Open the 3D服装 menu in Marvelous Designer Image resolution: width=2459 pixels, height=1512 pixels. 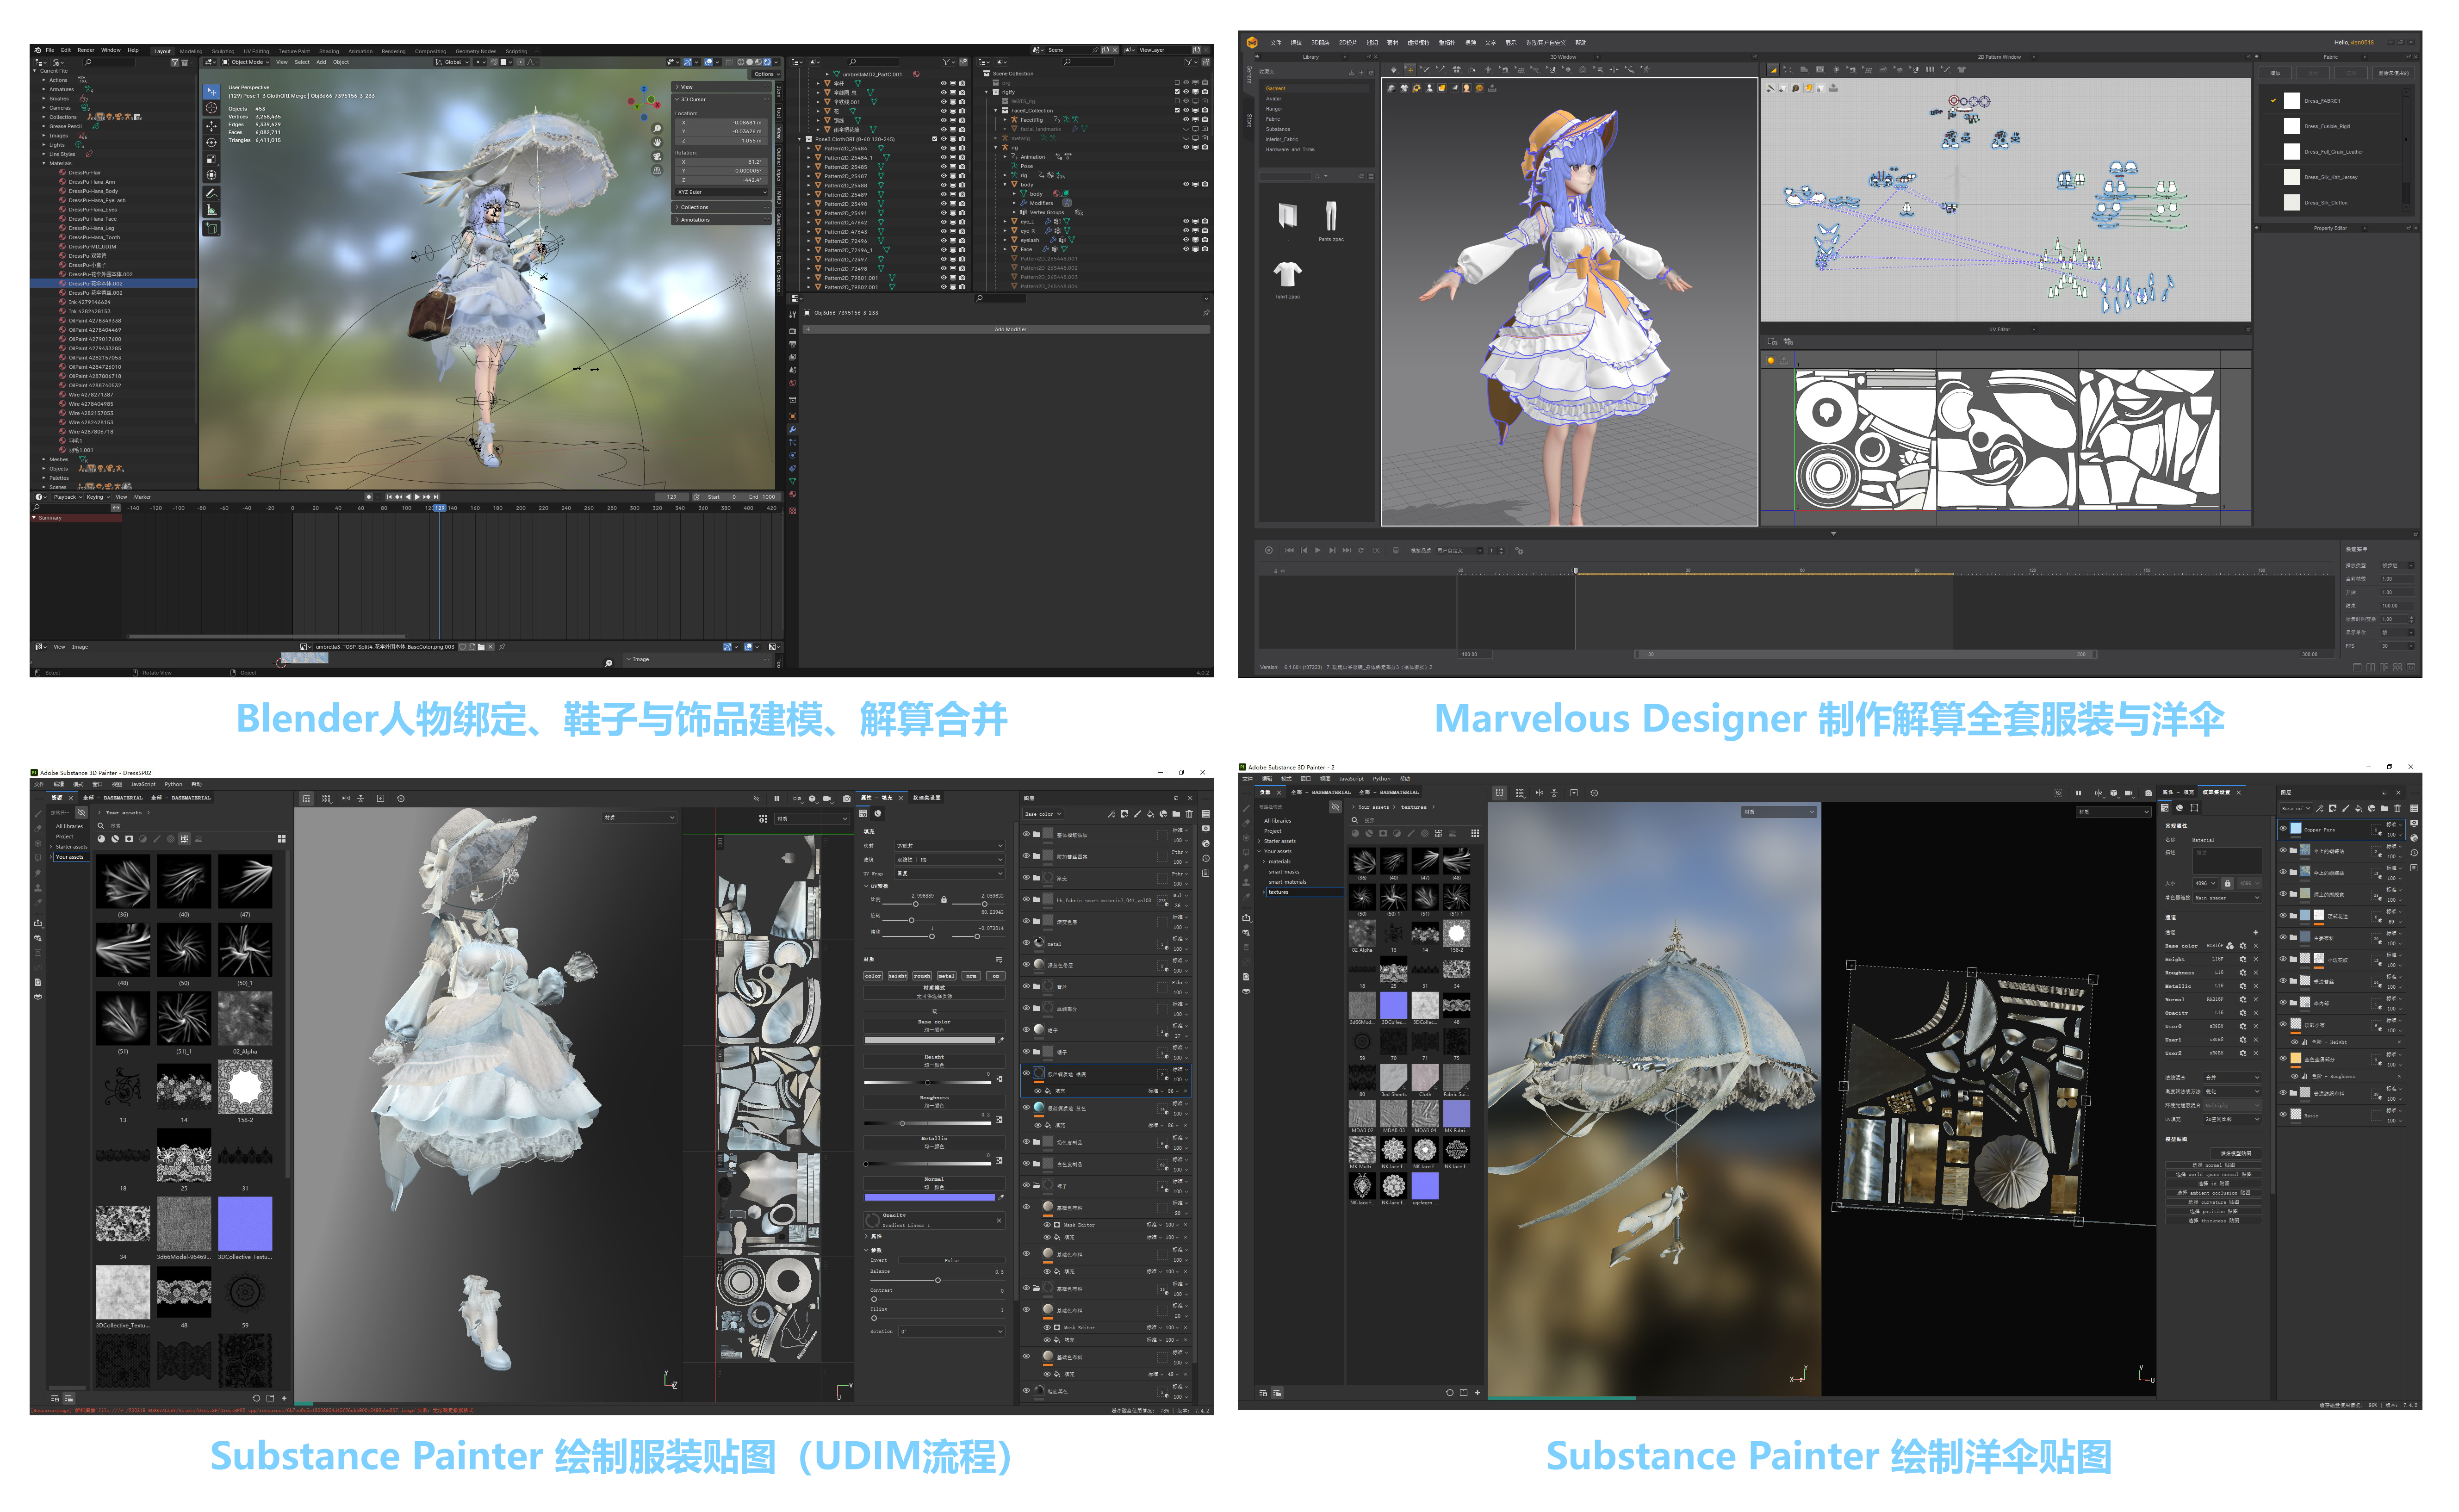point(1321,43)
